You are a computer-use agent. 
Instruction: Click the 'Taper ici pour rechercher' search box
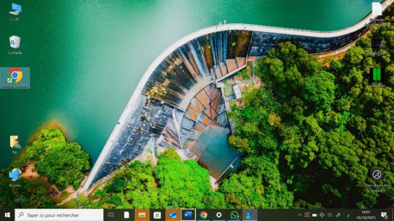(x=59, y=215)
